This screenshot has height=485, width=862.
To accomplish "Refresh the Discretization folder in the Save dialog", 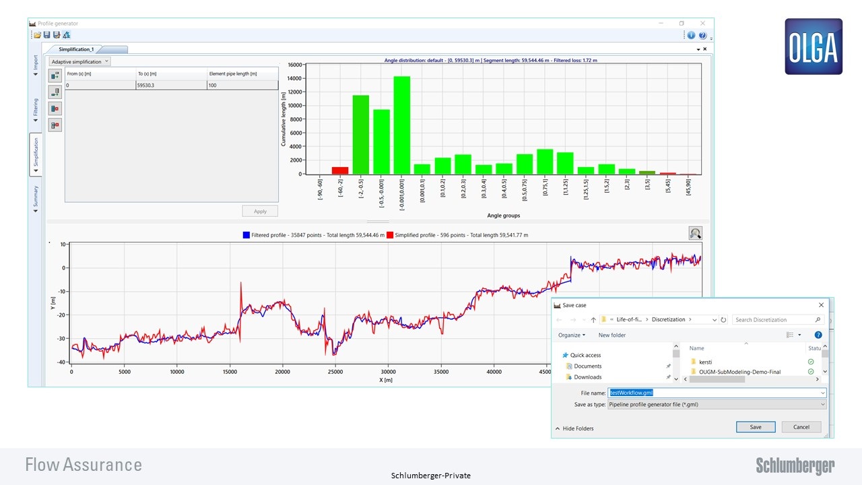I will (724, 320).
